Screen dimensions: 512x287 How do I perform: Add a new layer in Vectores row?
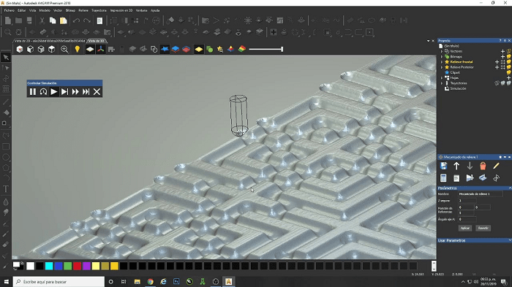coord(503,51)
